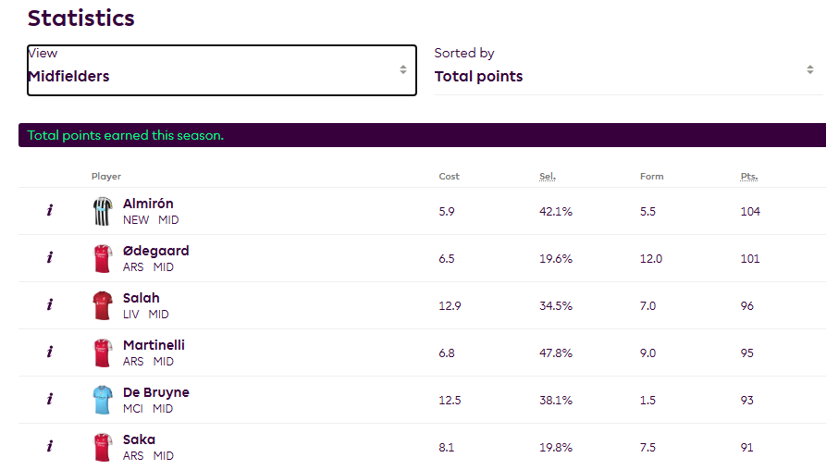
Task: Click the View dropdown arrow indicator
Action: tap(403, 69)
